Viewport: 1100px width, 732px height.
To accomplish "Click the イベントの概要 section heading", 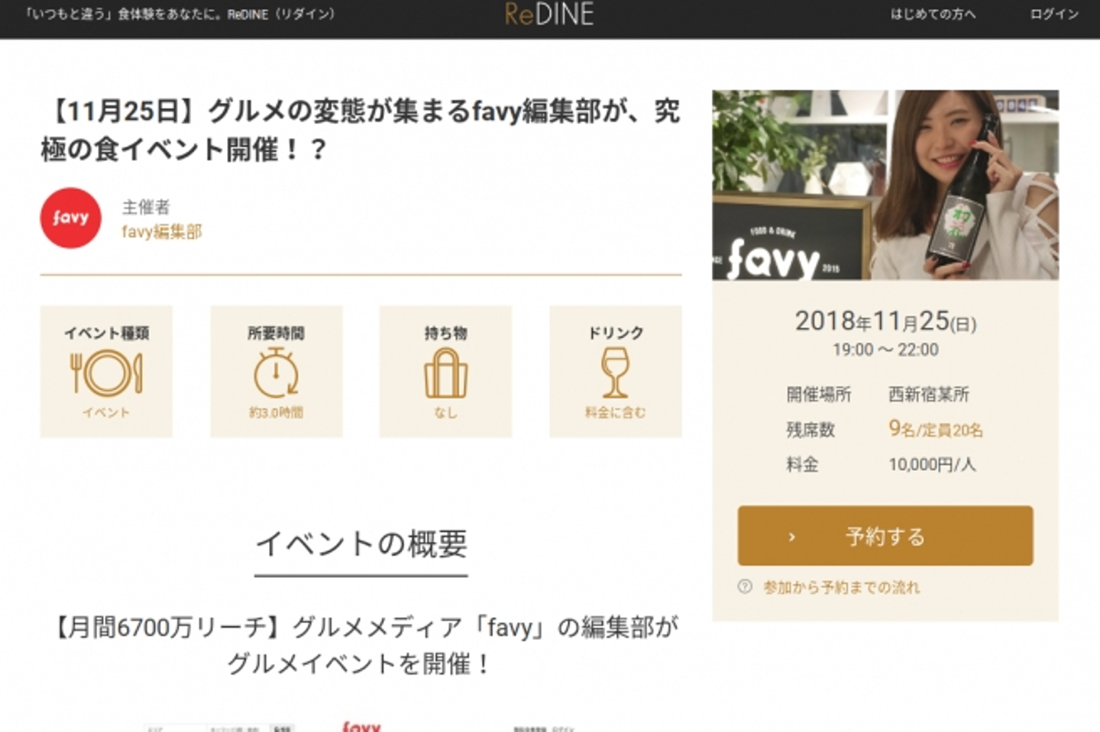I will click(x=361, y=544).
